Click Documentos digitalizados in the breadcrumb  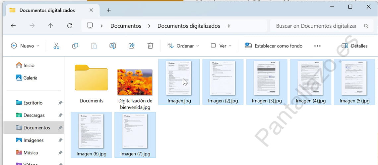click(x=189, y=26)
